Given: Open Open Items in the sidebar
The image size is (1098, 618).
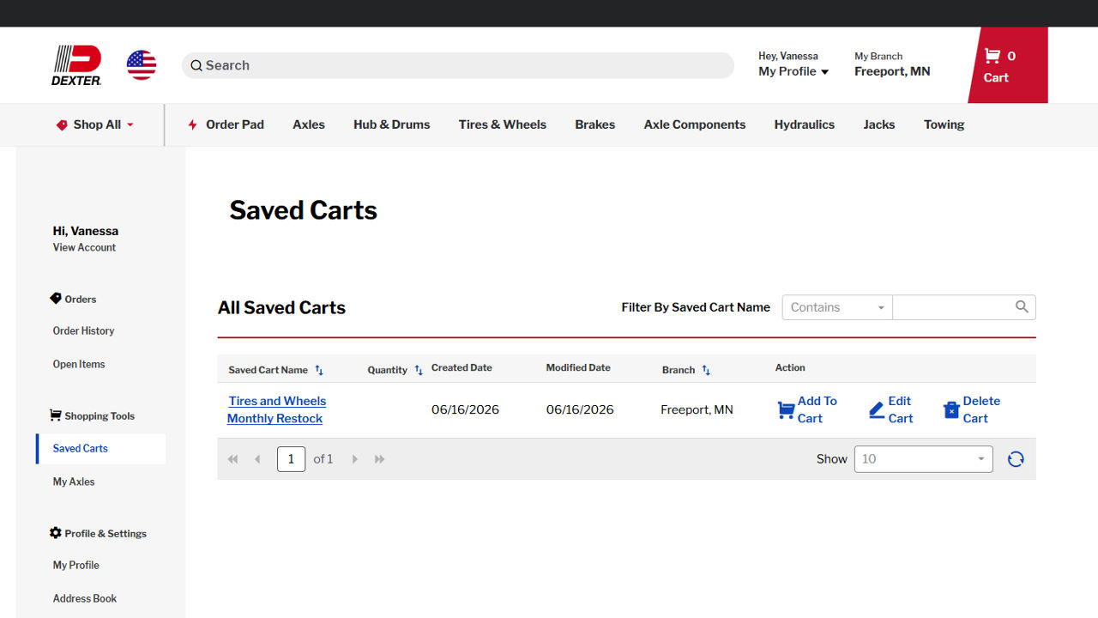Looking at the screenshot, I should pyautogui.click(x=79, y=364).
